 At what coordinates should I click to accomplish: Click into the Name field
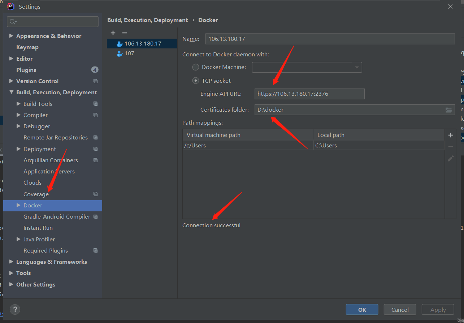click(330, 39)
